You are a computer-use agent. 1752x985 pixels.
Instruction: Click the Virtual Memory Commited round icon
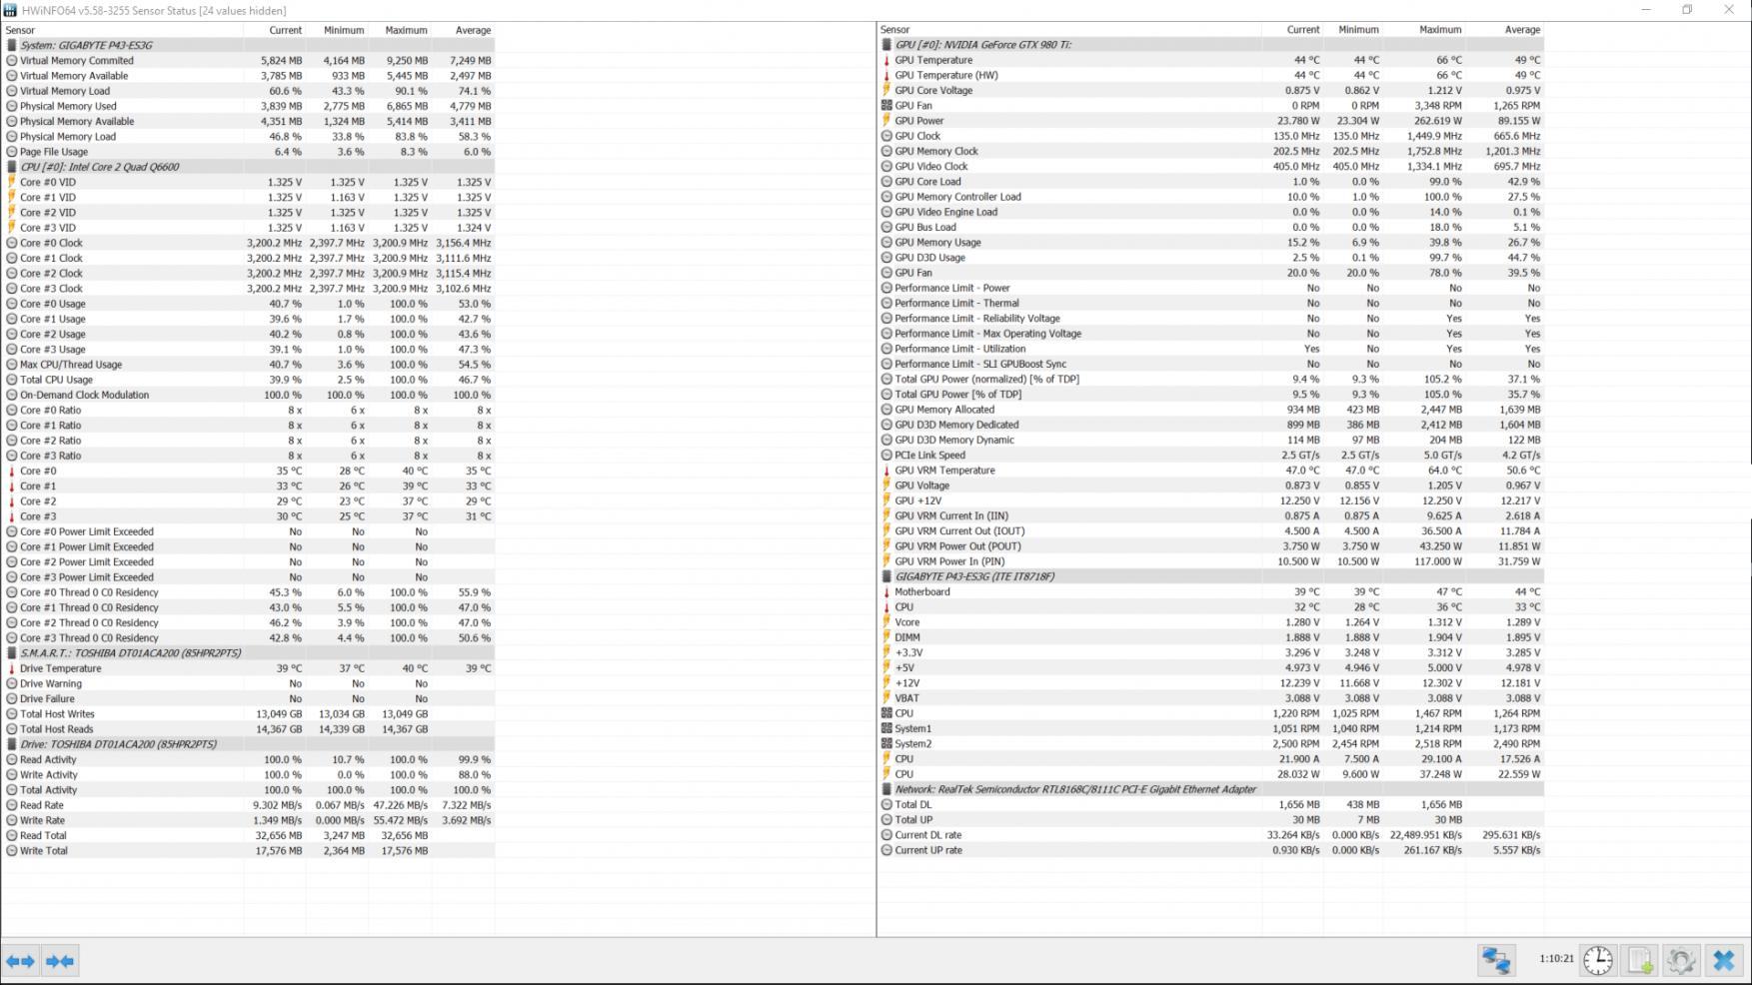click(x=12, y=60)
